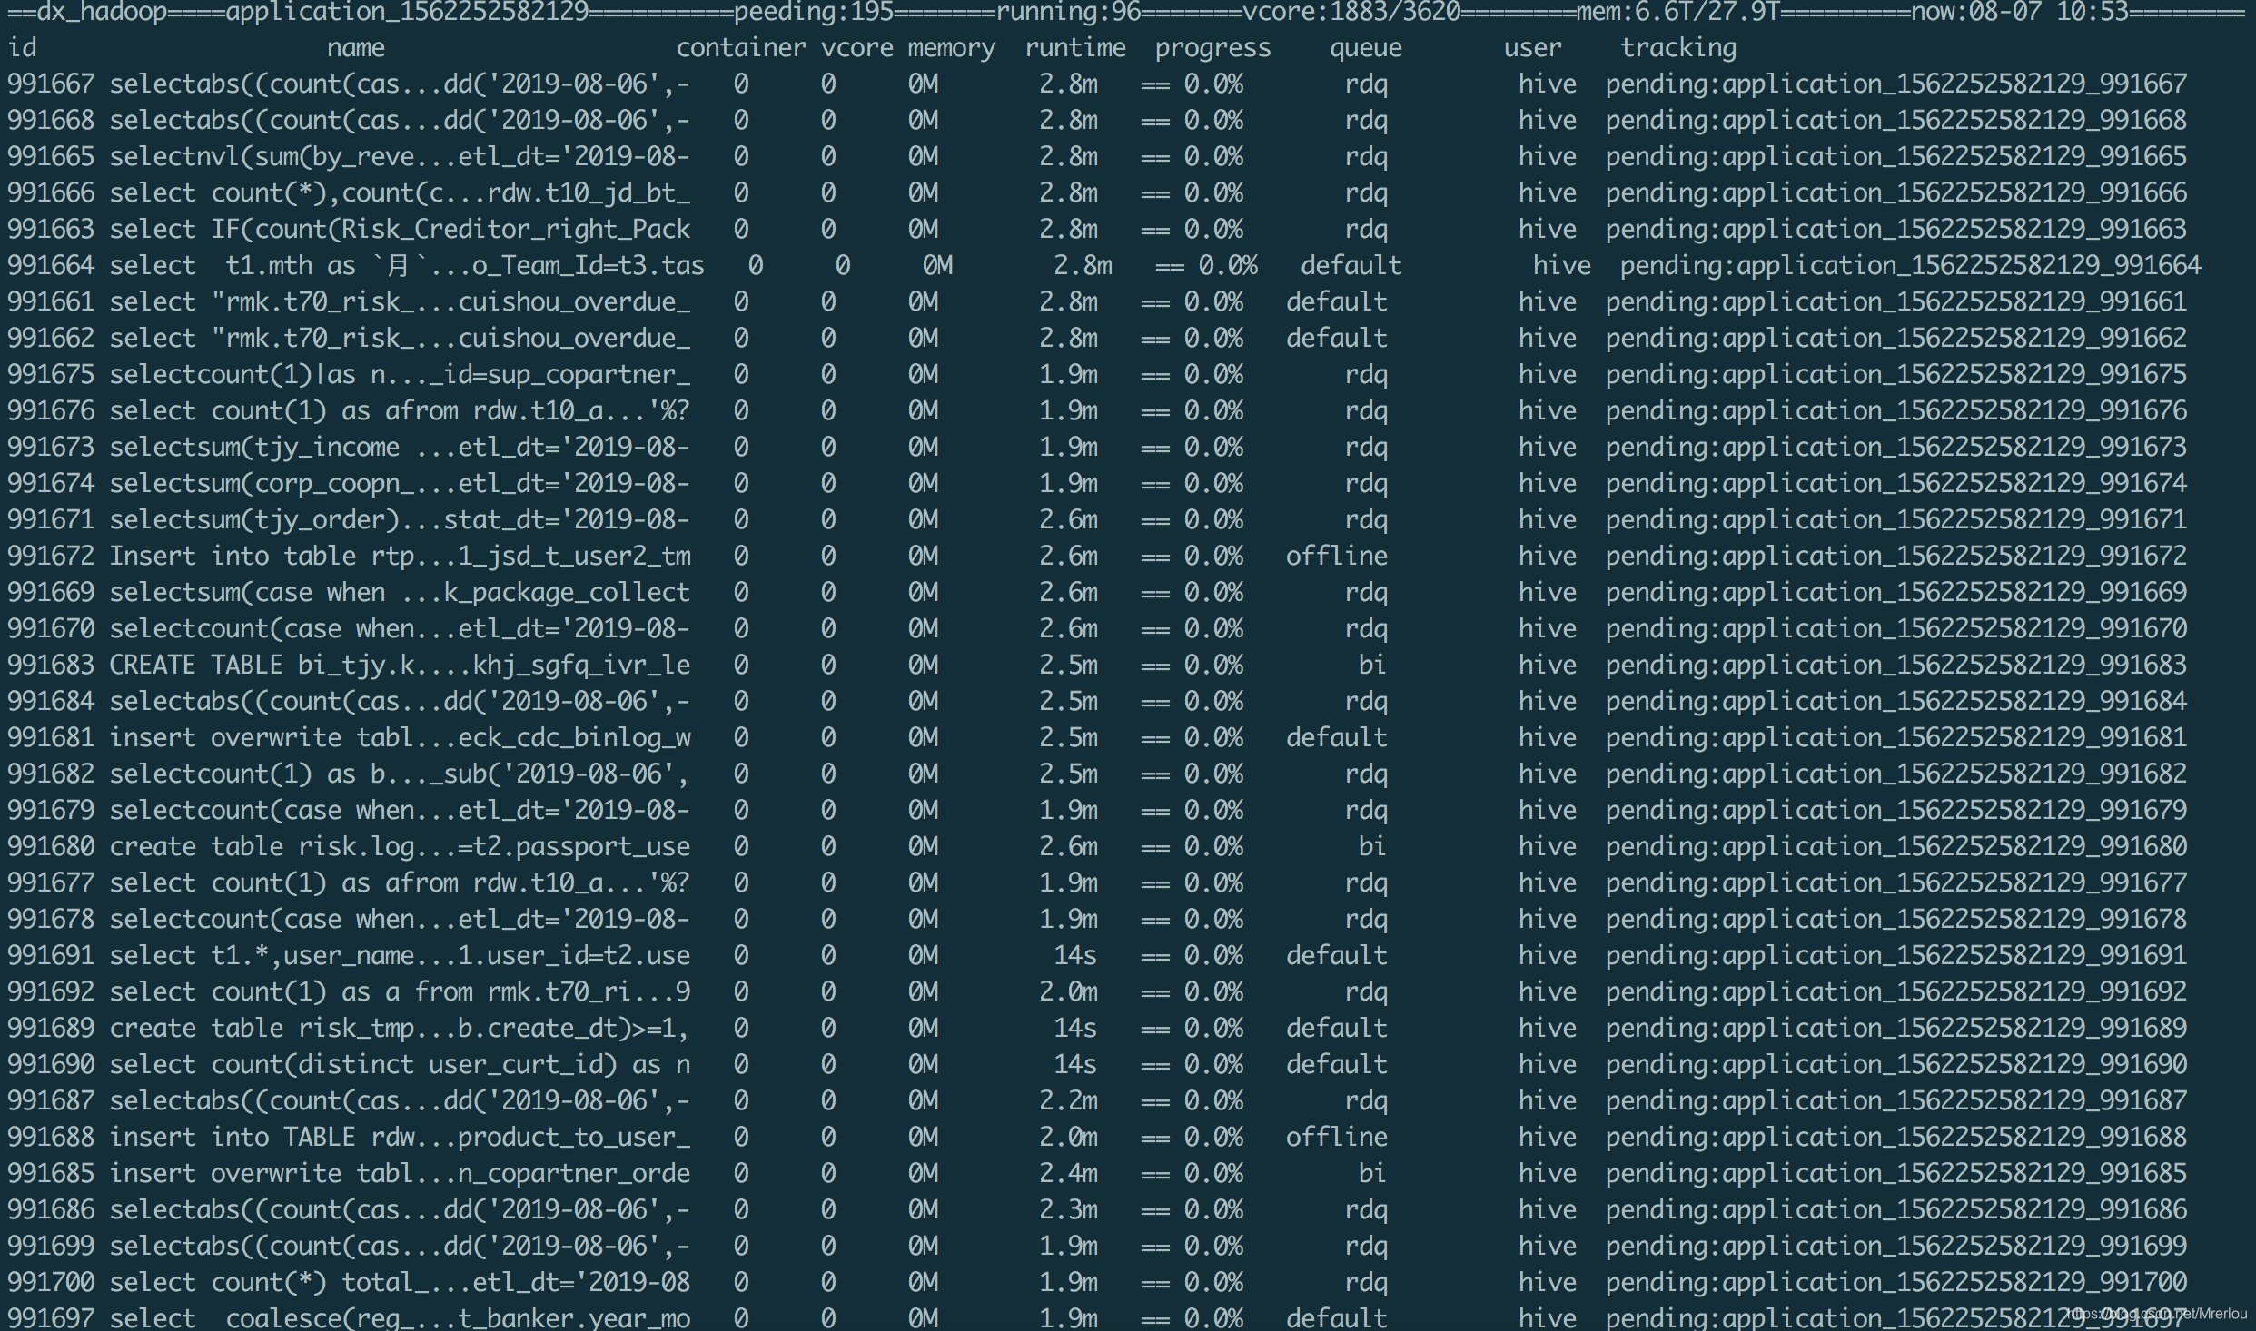Select job id 991662
This screenshot has width=2256, height=1331.
[51, 338]
